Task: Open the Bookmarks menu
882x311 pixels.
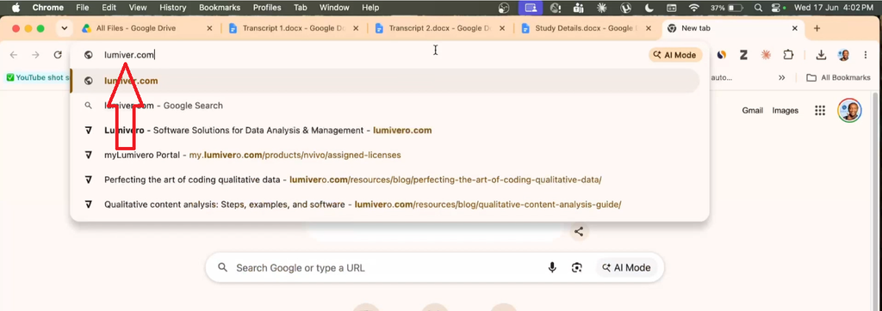Action: click(220, 8)
